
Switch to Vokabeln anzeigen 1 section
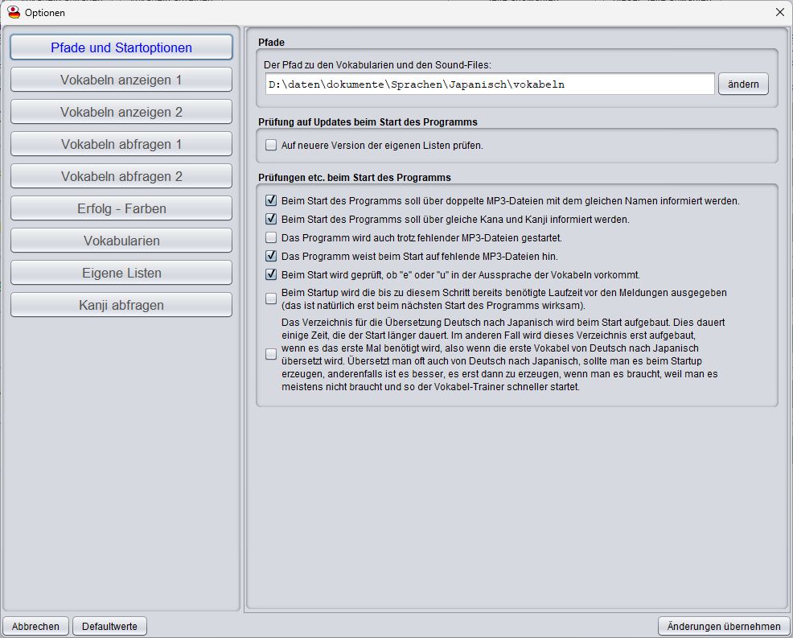[121, 80]
